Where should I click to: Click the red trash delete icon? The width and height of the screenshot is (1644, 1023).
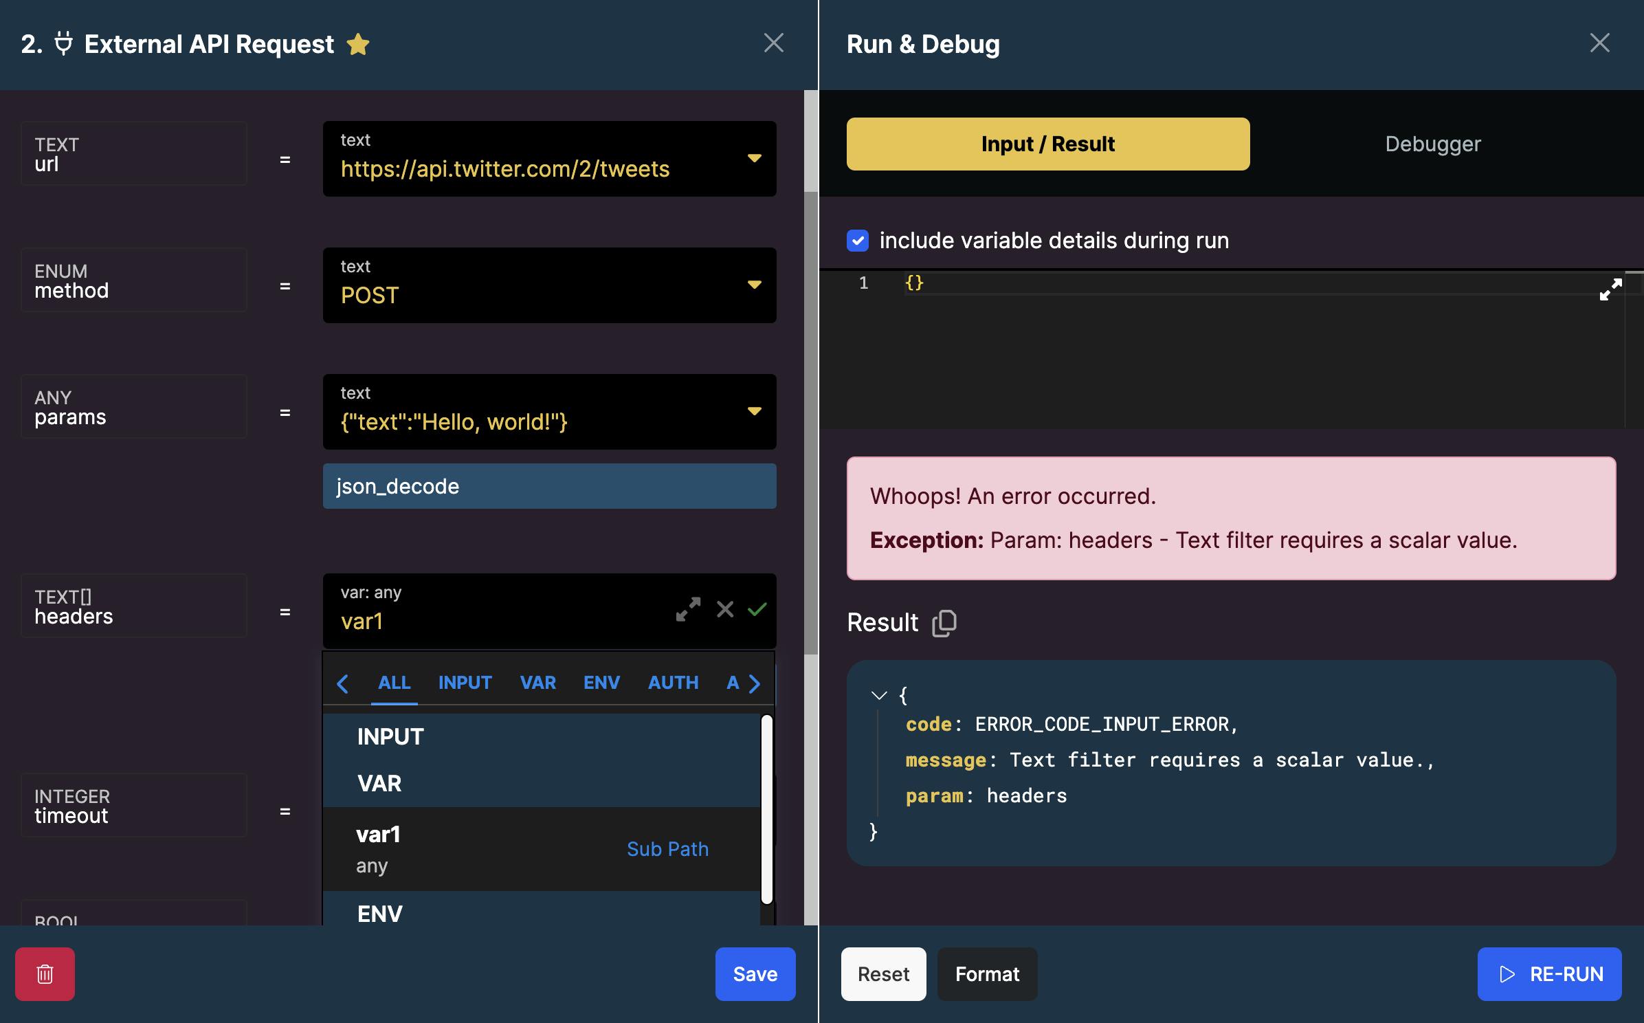pos(45,973)
